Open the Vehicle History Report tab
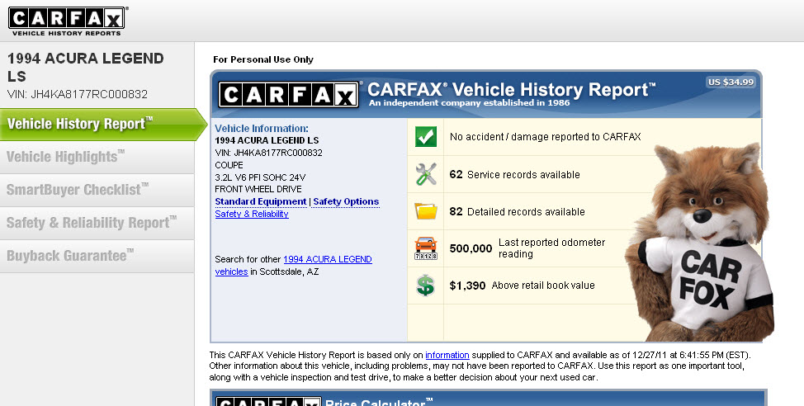 [80, 124]
